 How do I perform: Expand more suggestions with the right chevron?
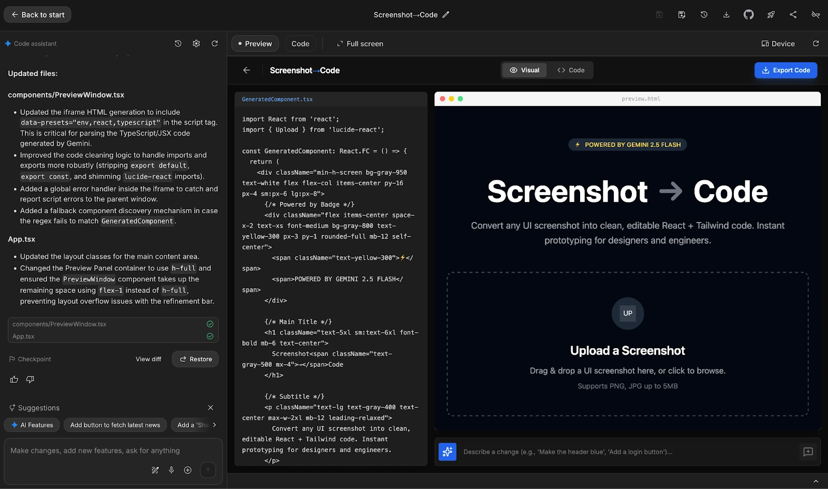(214, 424)
